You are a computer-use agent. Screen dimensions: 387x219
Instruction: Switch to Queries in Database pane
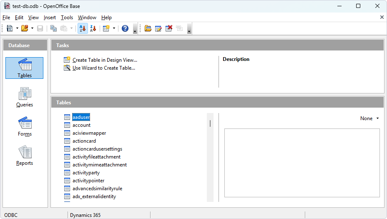(x=25, y=97)
